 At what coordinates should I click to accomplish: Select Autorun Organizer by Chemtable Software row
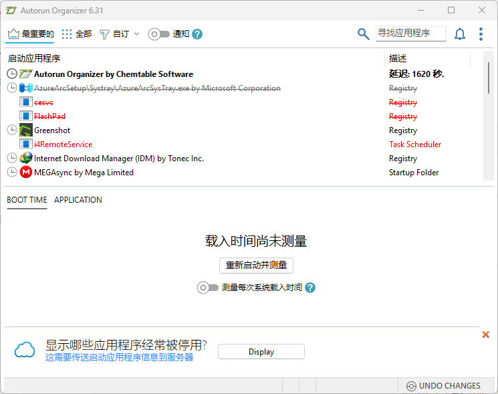114,74
